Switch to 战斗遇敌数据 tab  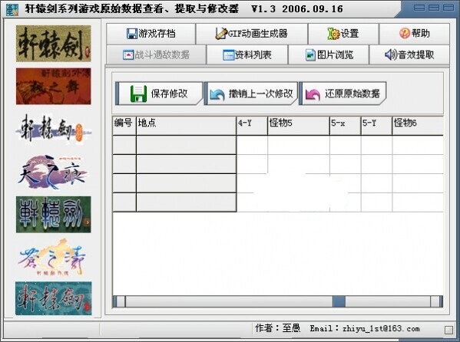pos(156,54)
